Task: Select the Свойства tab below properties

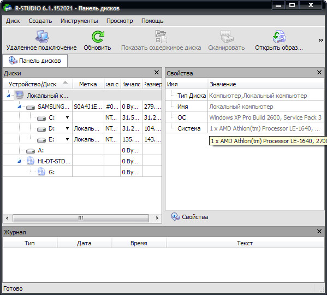Action: coord(190,217)
